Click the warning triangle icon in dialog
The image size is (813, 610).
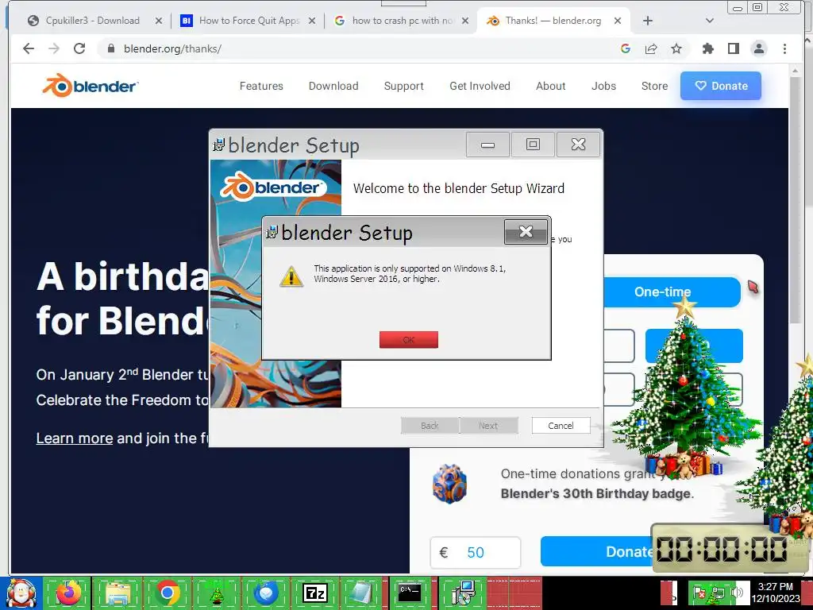click(x=291, y=276)
